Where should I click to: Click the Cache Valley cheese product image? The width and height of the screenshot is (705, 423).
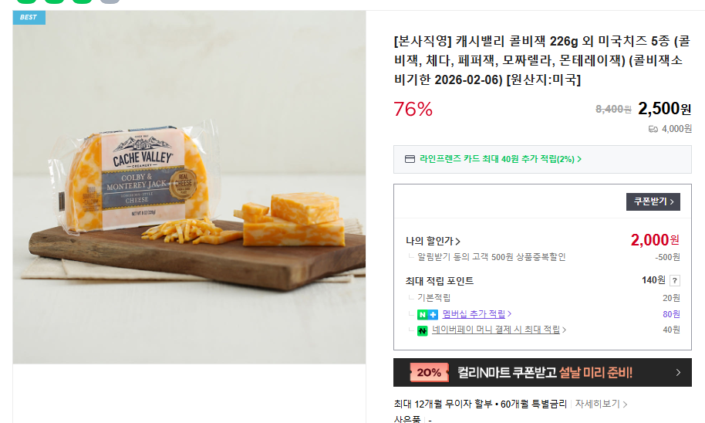189,188
